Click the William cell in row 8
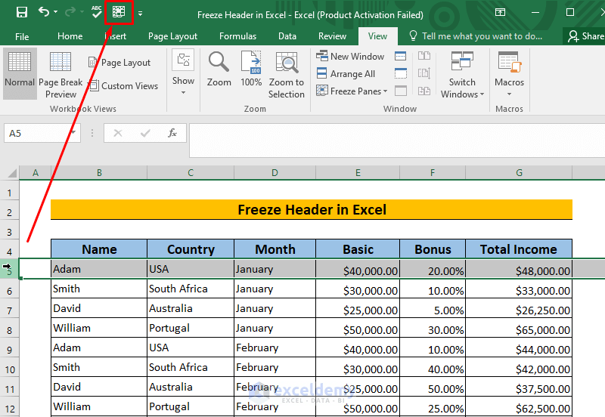Viewport: 605px width, 417px height. tap(99, 329)
